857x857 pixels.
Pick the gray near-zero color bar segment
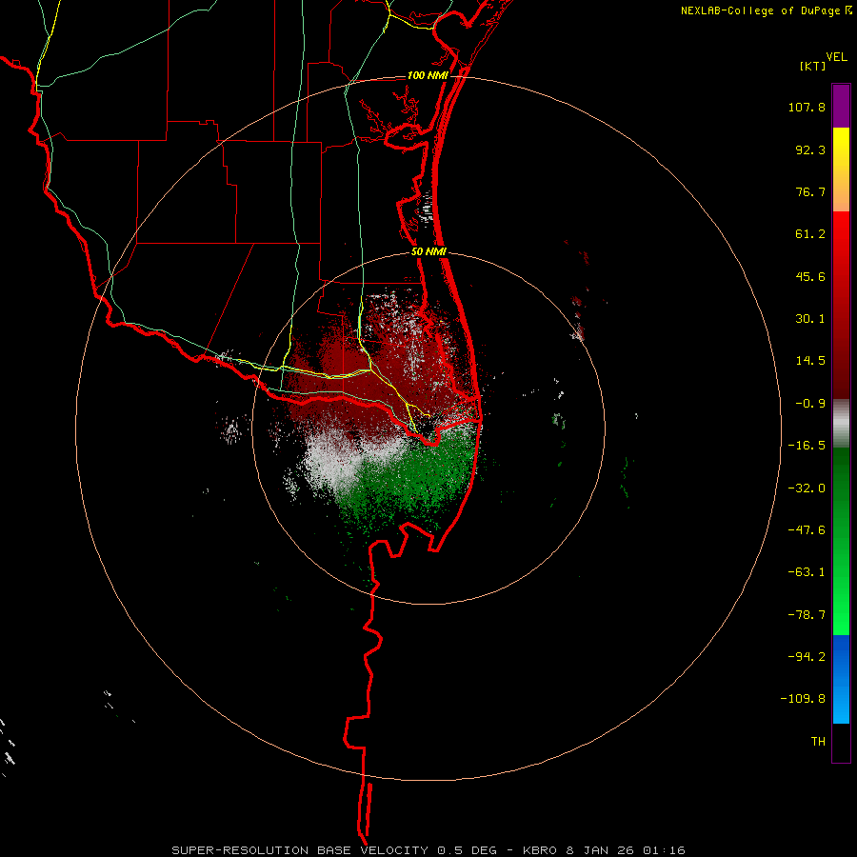coord(841,423)
